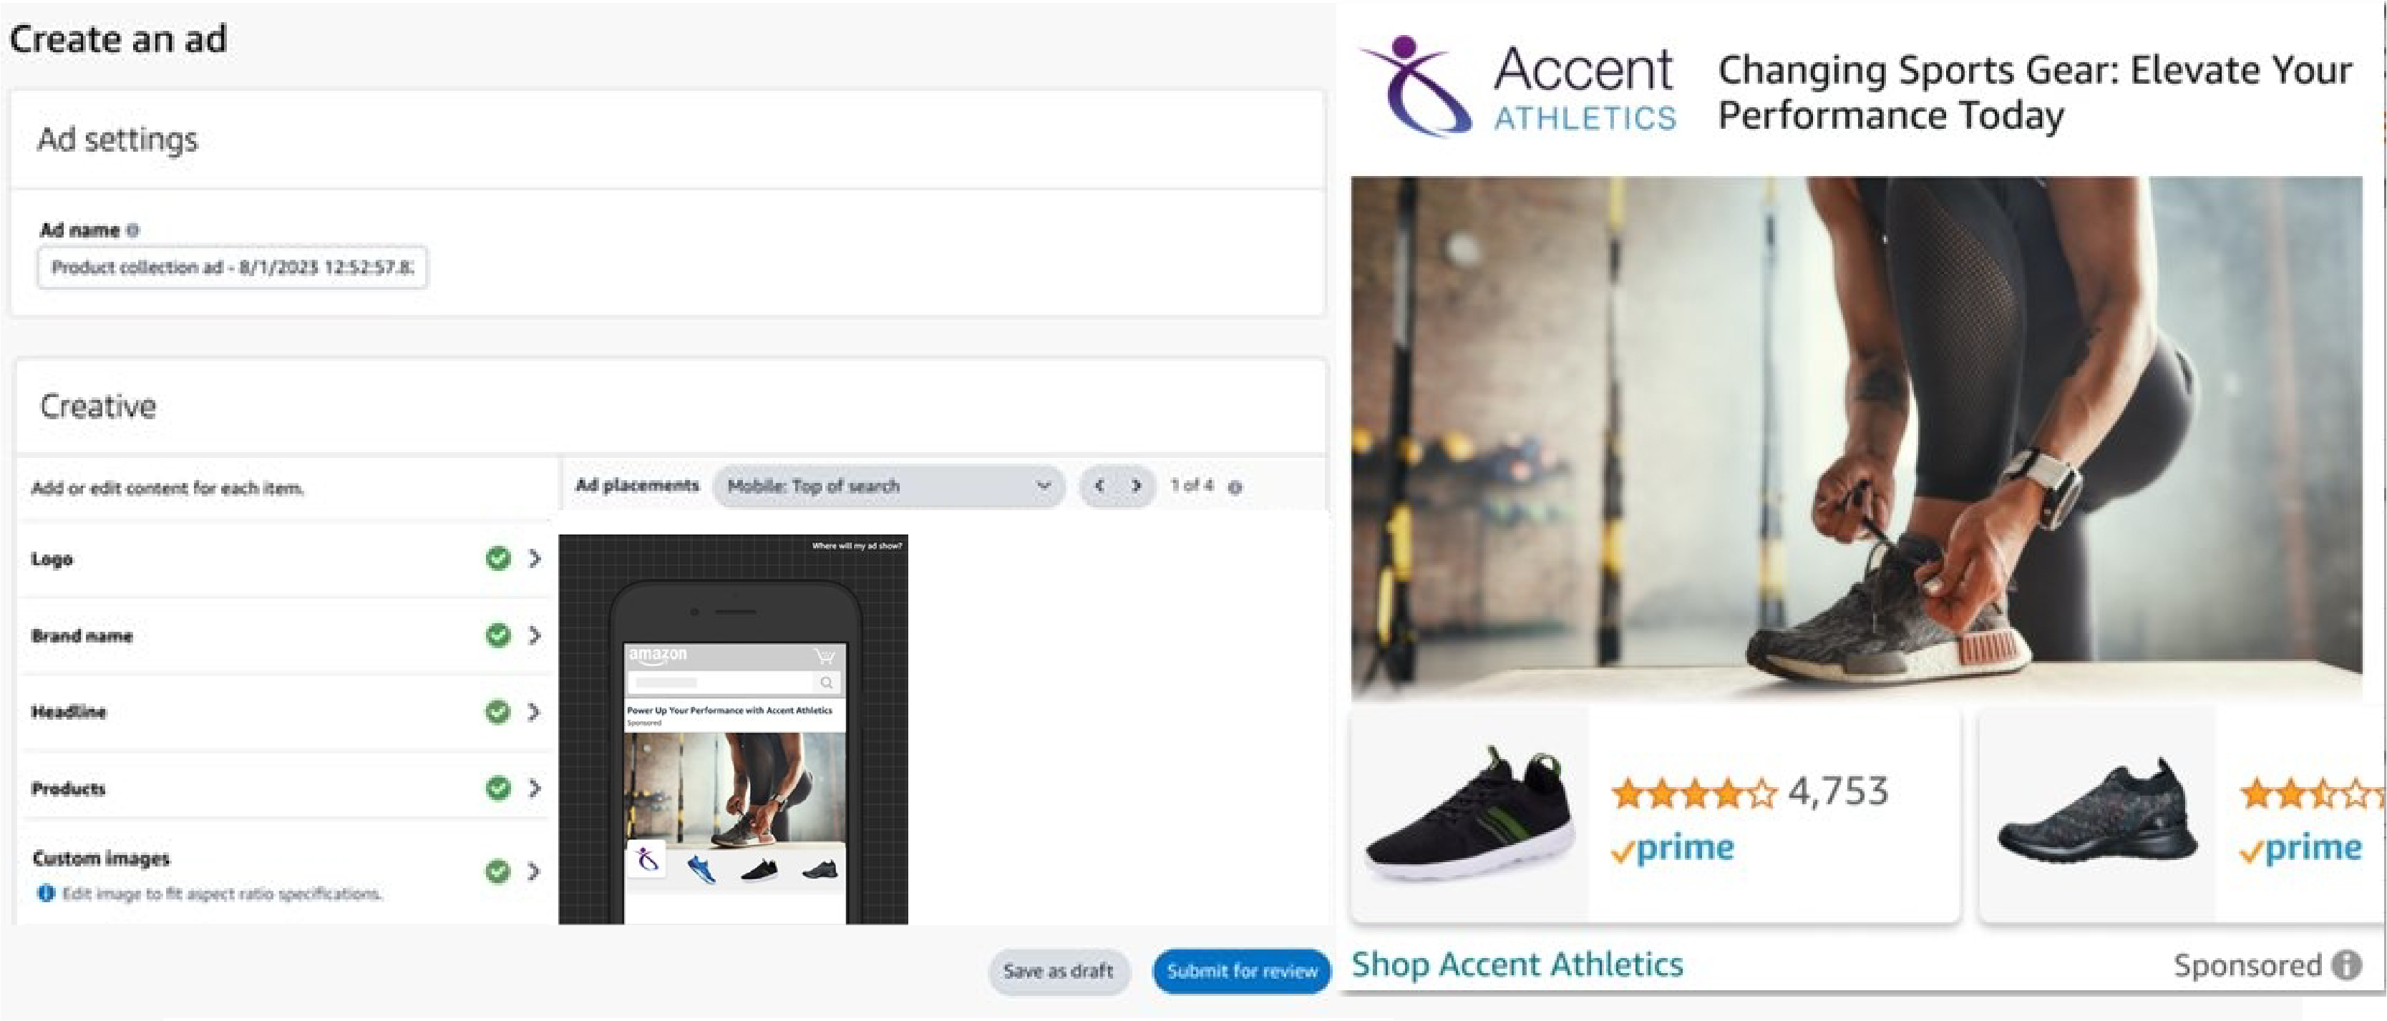Image resolution: width=2387 pixels, height=1021 pixels.
Task: Click the Brand name green checkmark
Action: click(x=497, y=635)
